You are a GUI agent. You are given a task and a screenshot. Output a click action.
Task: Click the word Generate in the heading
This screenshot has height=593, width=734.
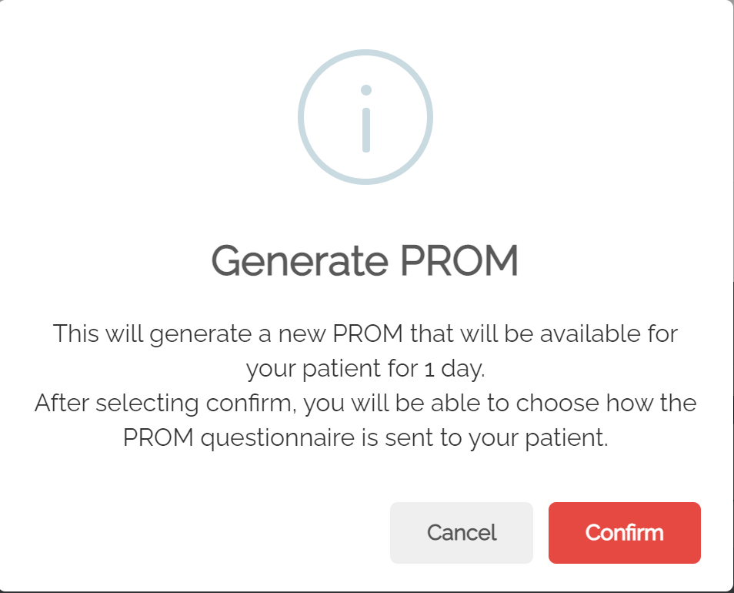point(300,261)
